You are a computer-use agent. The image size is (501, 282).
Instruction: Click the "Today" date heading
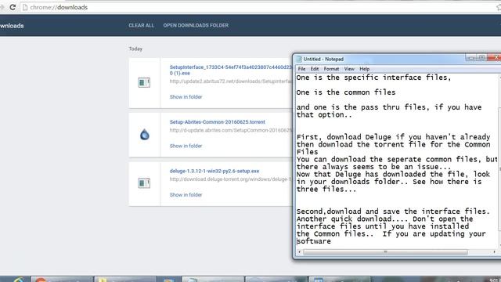click(x=135, y=49)
